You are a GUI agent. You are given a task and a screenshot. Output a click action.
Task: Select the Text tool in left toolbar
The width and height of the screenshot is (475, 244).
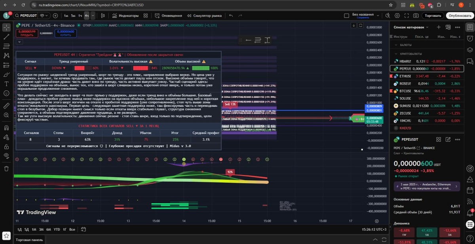(6, 84)
